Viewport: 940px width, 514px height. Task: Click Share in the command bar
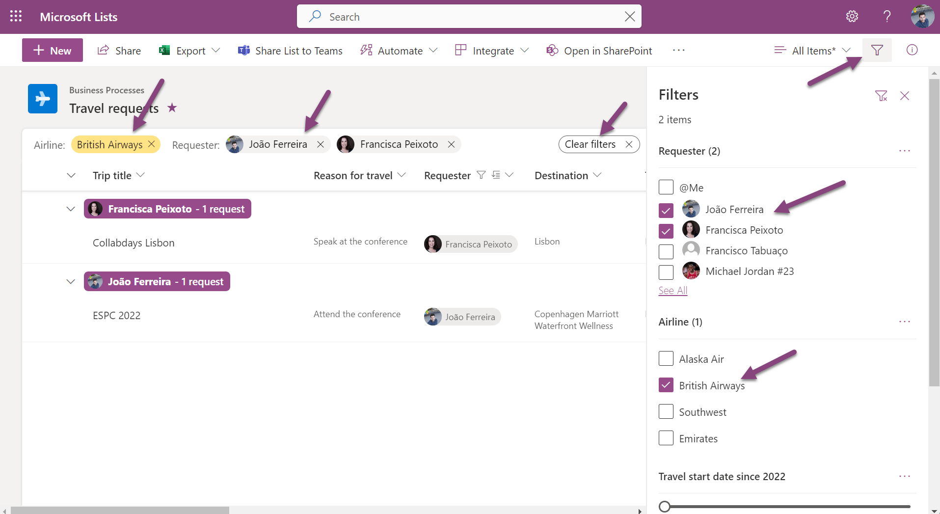pyautogui.click(x=119, y=51)
